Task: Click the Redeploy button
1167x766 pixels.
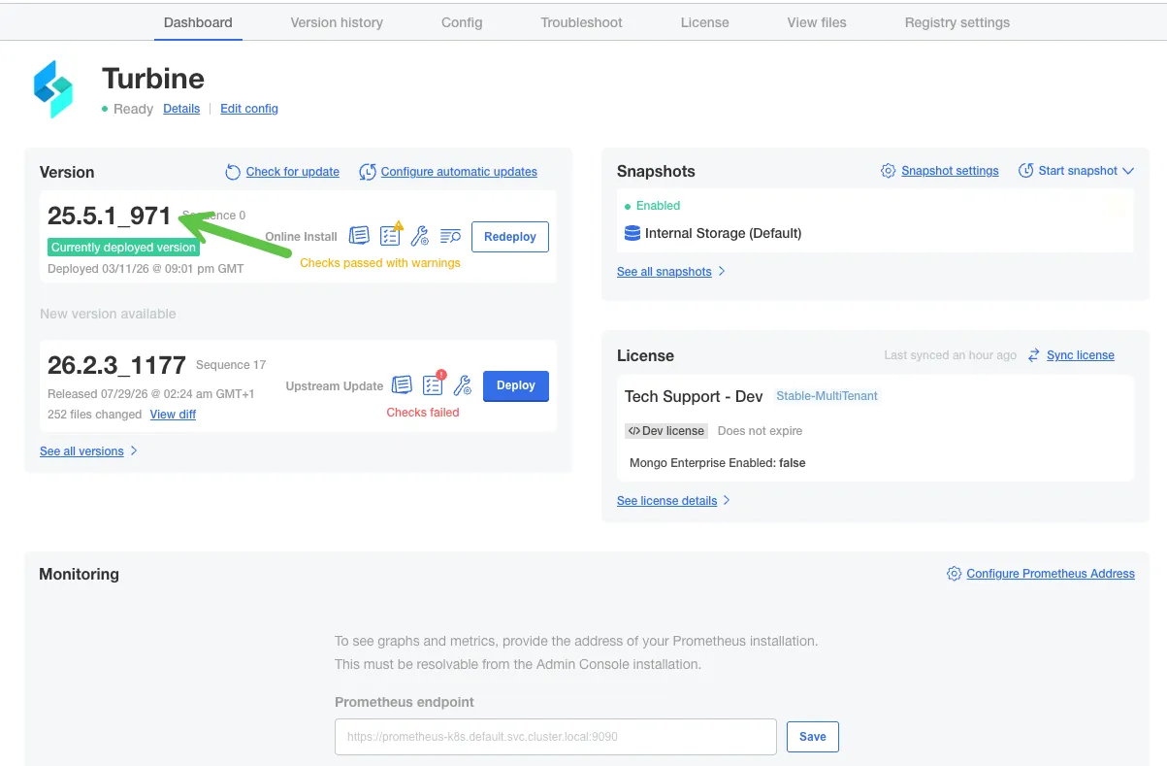Action: tap(510, 237)
